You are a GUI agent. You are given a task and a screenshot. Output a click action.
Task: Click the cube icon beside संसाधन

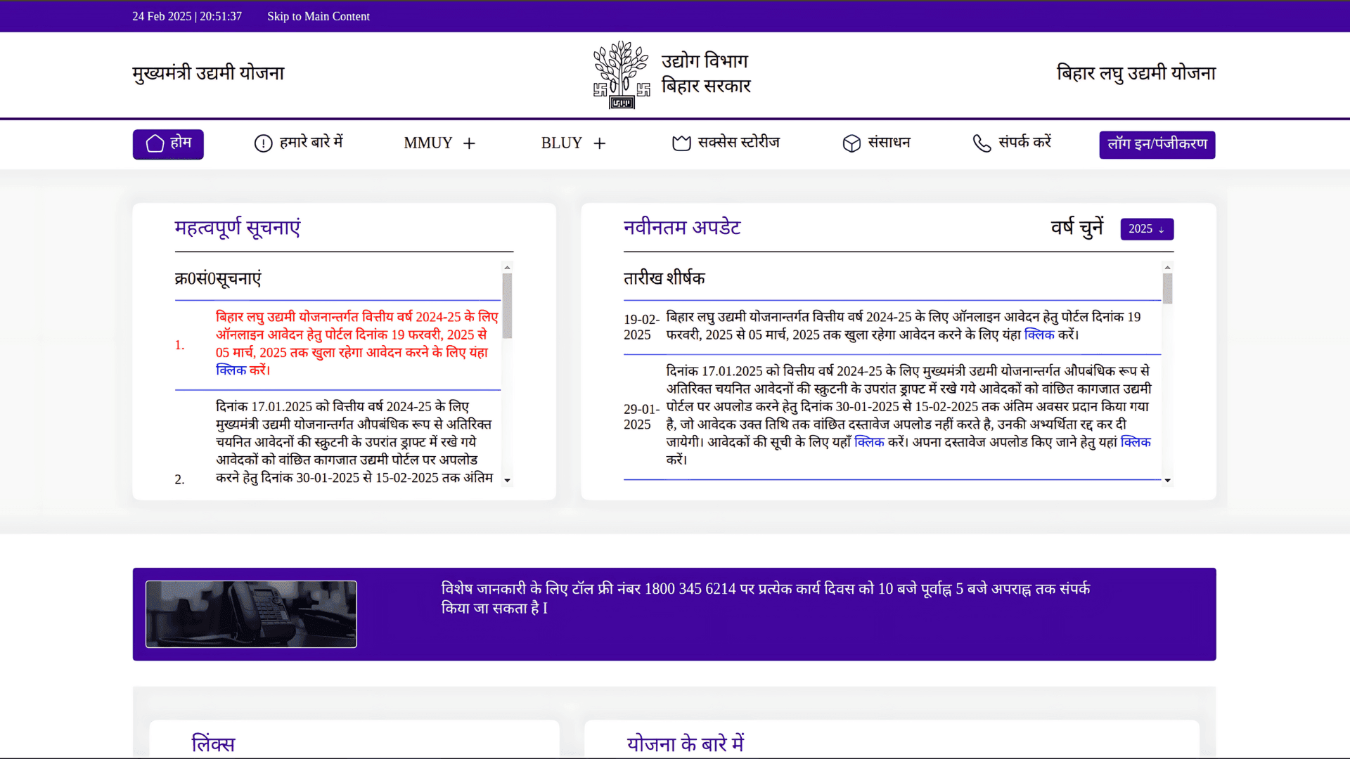(851, 143)
